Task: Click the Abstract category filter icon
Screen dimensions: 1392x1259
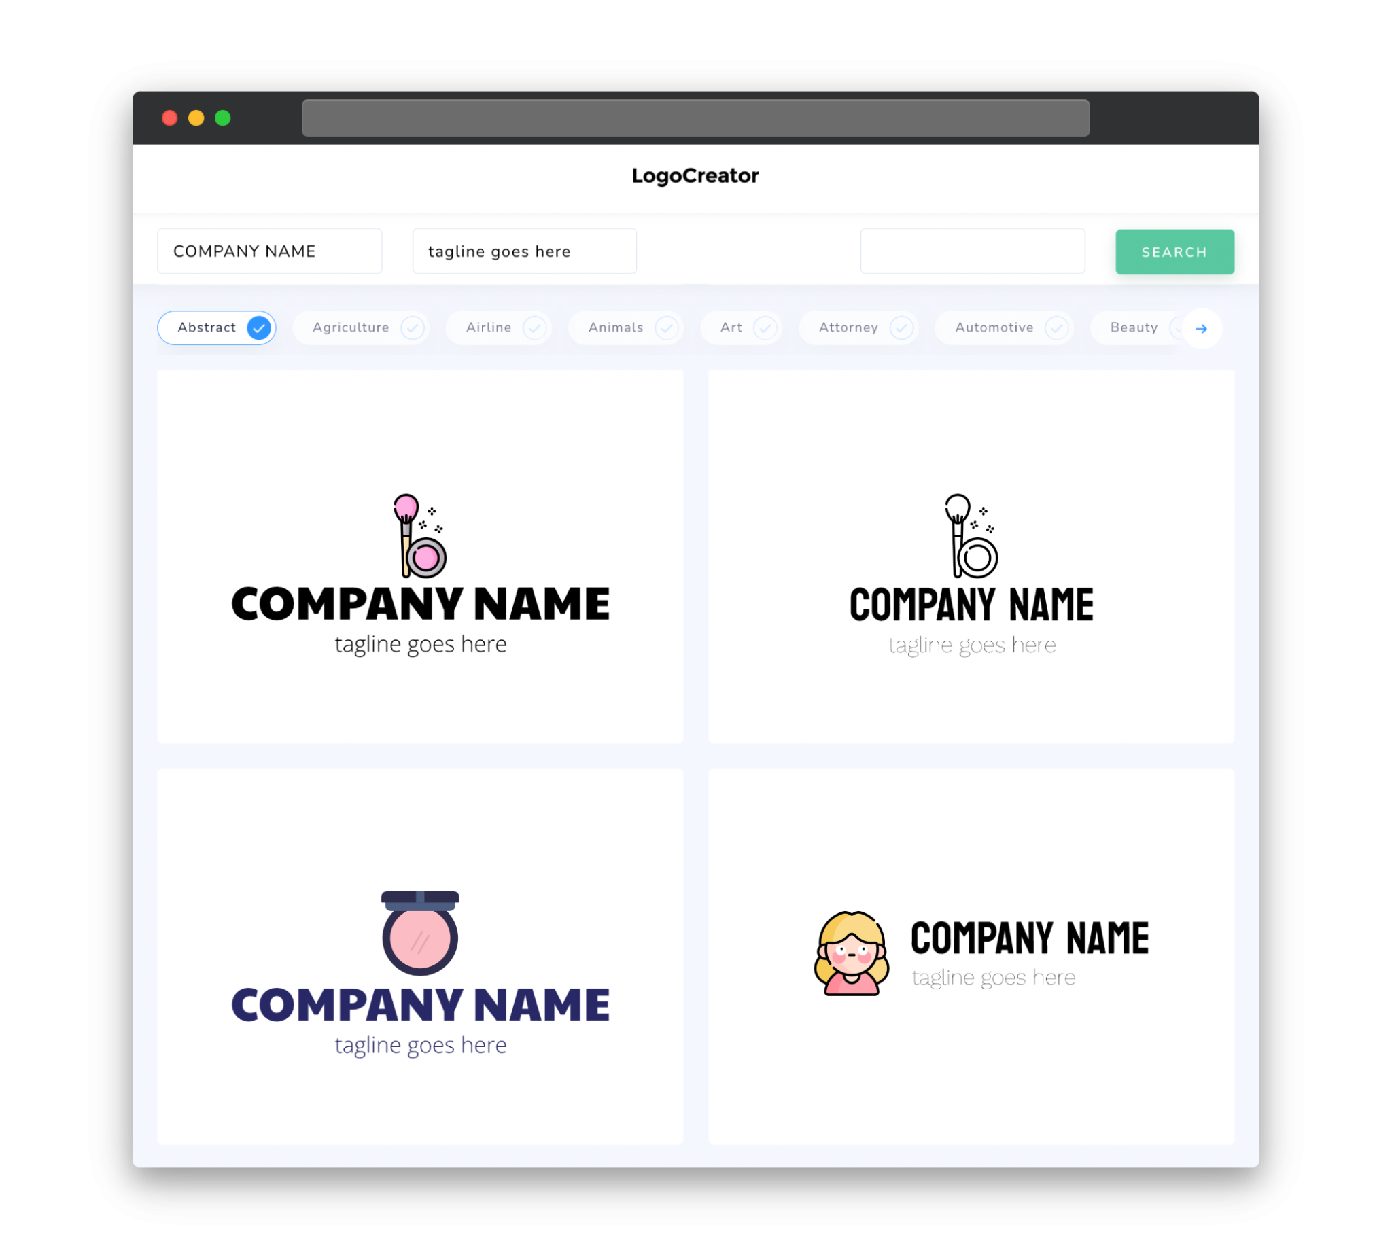Action: (260, 327)
